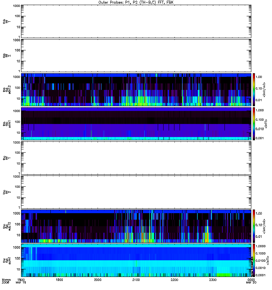The width and height of the screenshot is (272, 290).
Task: Click the 0.0001 label on thc scm1 color bar
Action: pyautogui.click(x=260, y=275)
